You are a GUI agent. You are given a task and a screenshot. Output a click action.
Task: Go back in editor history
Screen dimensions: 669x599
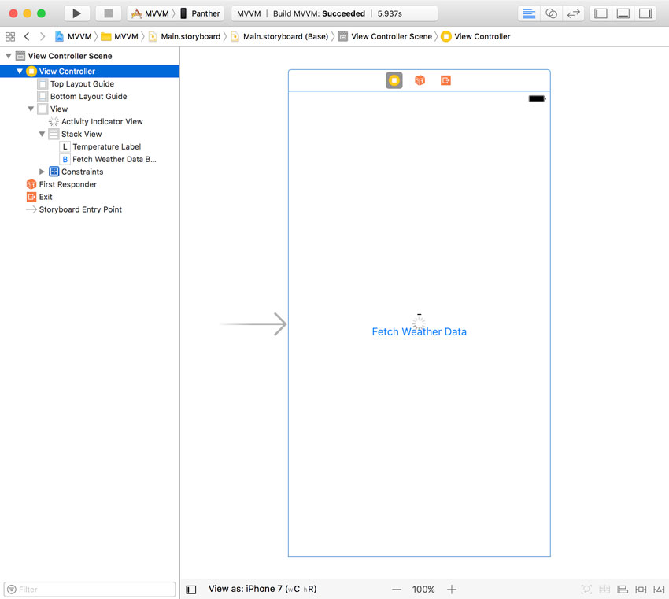click(x=27, y=37)
